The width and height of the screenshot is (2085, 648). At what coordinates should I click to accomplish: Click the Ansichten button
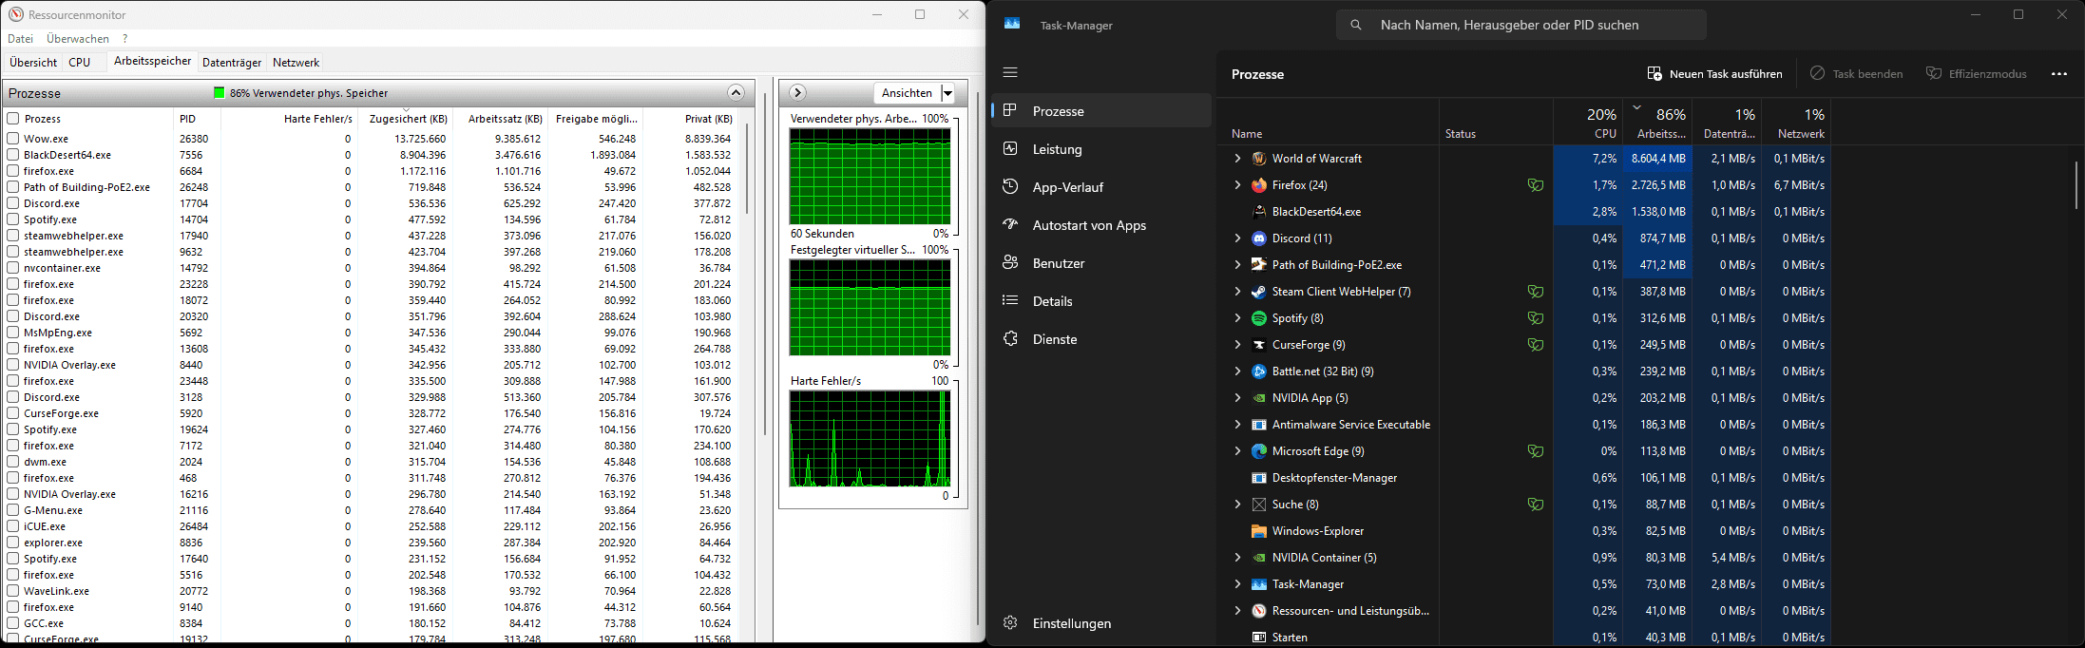907,93
